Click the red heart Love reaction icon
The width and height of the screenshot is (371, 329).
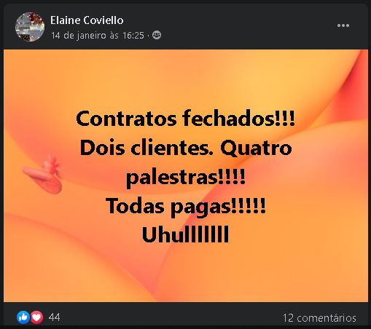pyautogui.click(x=36, y=317)
